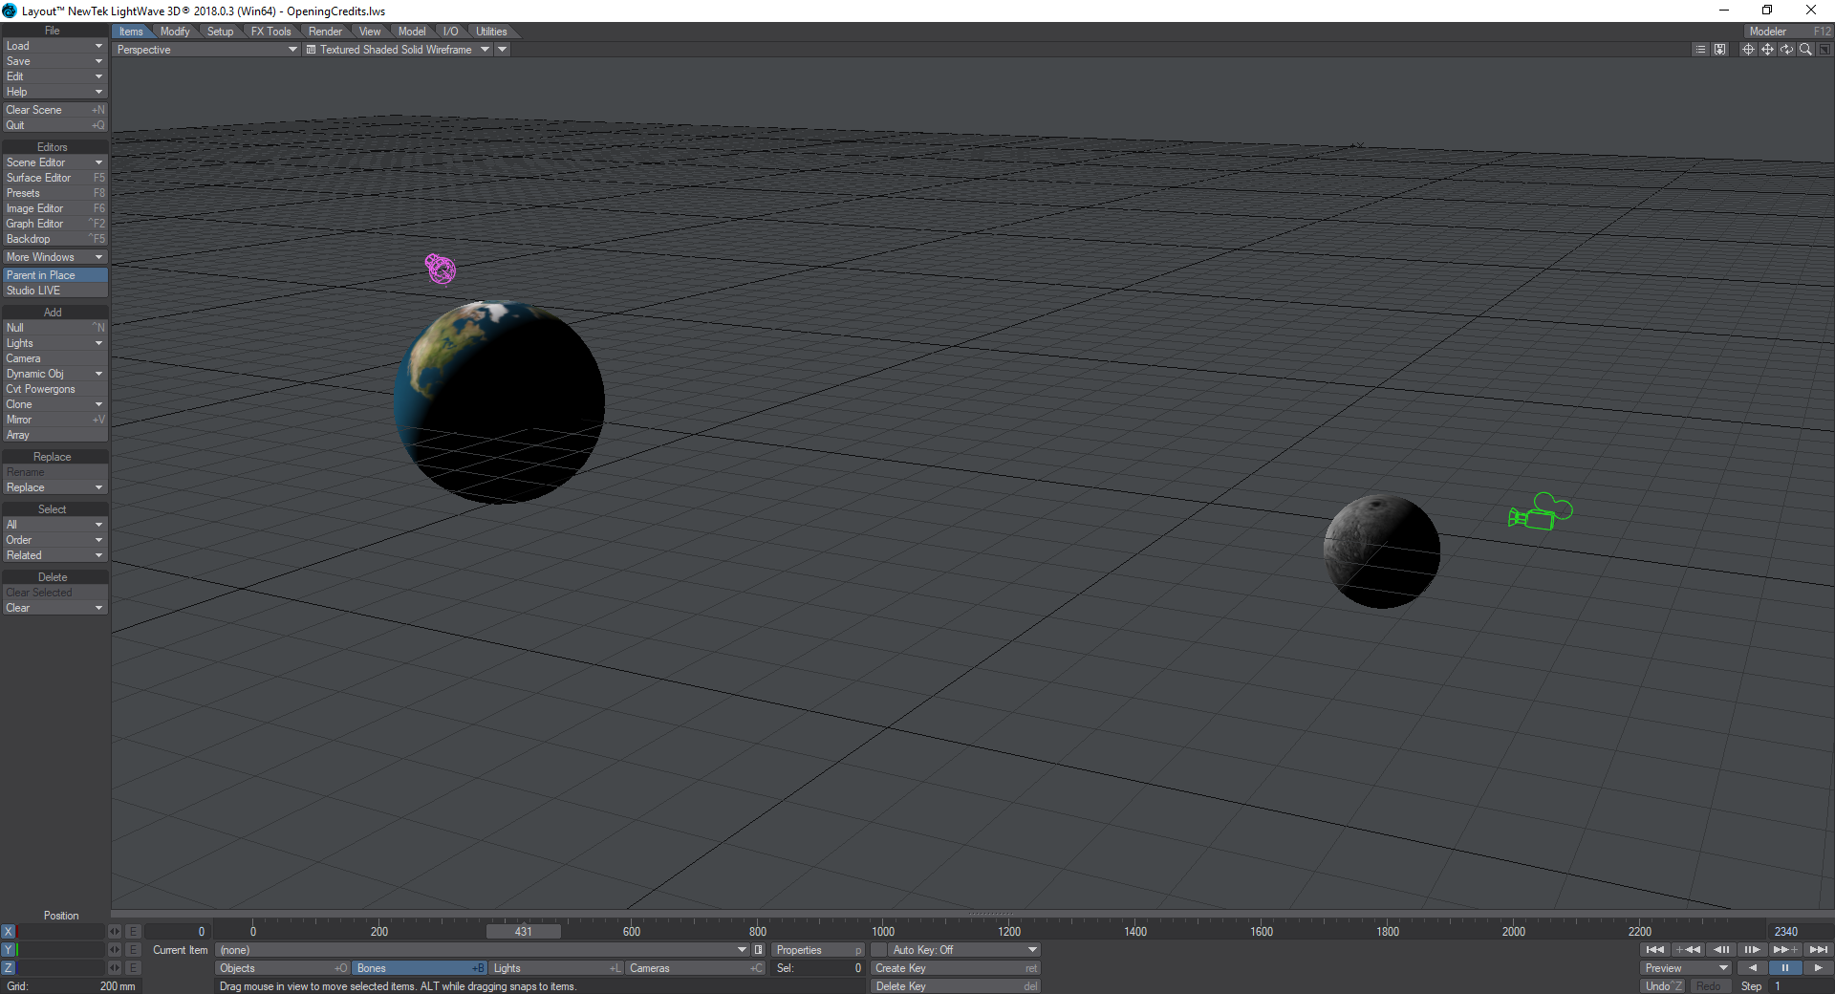Viewport: 1835px width, 994px height.
Task: Toggle the X axis channel button
Action: click(9, 931)
